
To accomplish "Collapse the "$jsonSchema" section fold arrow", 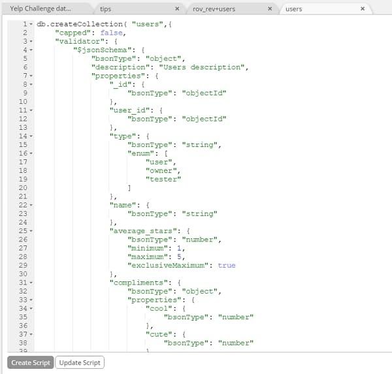I will pyautogui.click(x=31, y=50).
